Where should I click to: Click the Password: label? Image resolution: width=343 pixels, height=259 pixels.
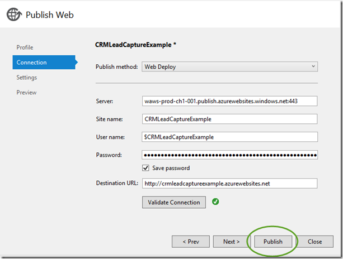(x=109, y=155)
